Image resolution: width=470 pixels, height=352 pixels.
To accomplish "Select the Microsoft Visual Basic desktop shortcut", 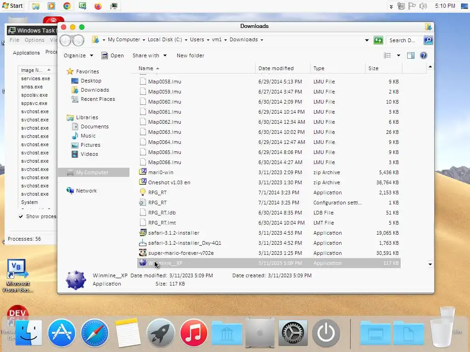I will (17, 276).
